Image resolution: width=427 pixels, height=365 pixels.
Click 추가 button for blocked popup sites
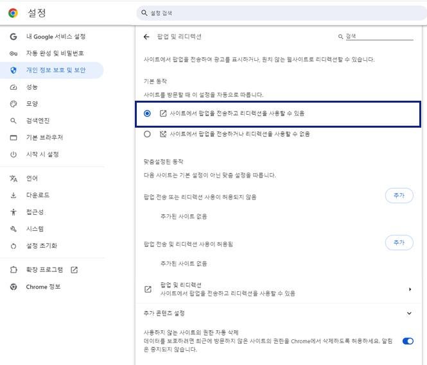coord(399,196)
